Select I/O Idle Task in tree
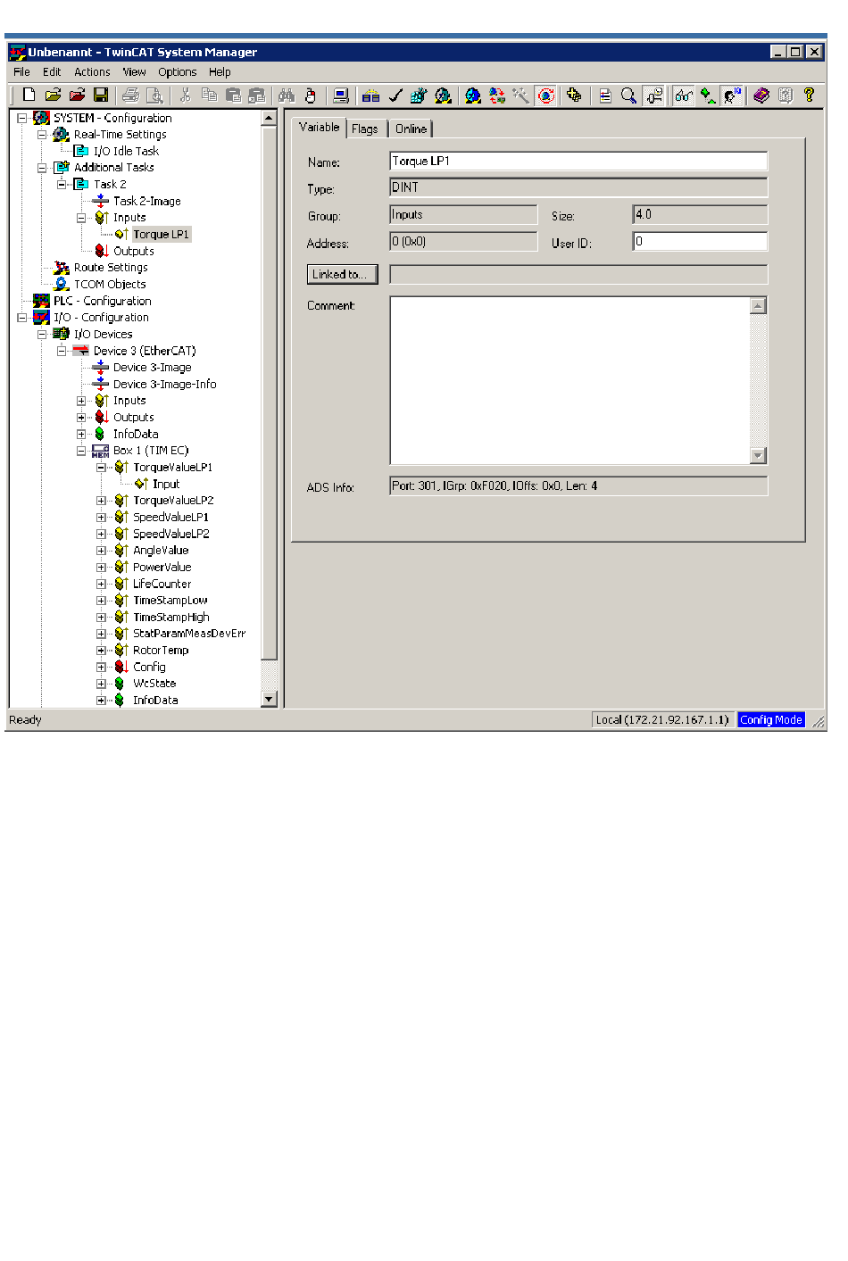 click(x=126, y=152)
